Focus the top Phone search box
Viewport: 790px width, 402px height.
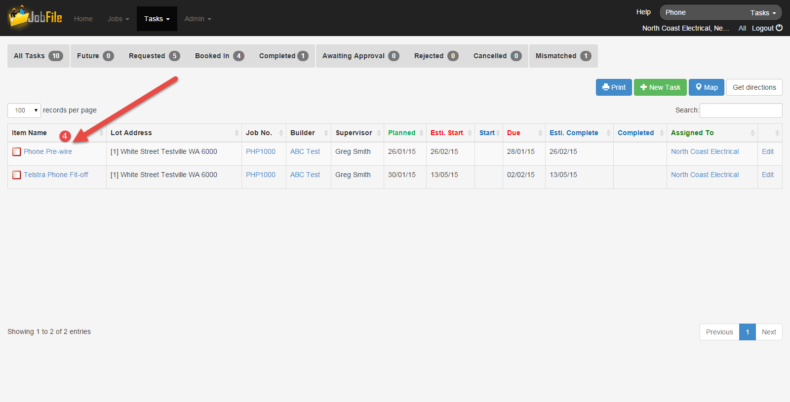click(x=704, y=13)
